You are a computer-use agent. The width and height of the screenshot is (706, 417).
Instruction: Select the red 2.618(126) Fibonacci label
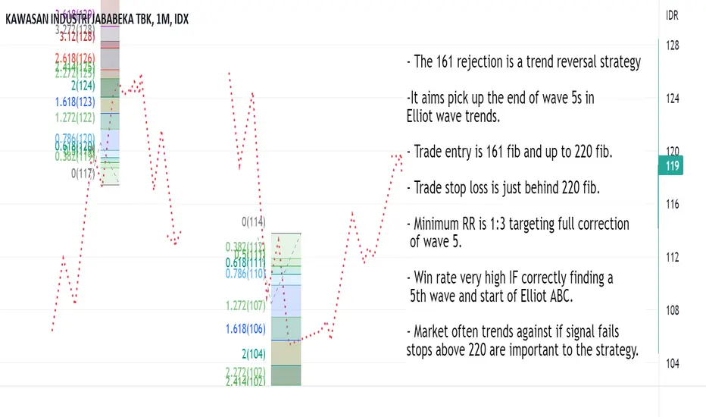74,58
